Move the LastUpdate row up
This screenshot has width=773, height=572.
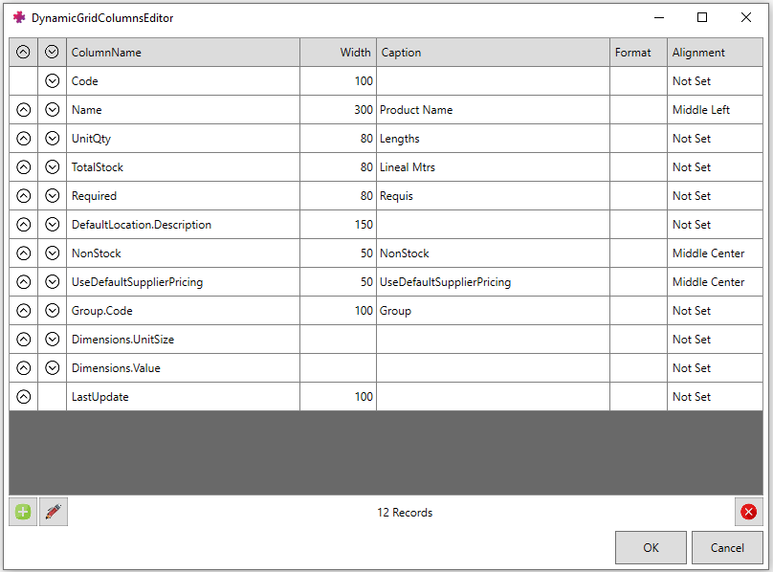click(23, 396)
